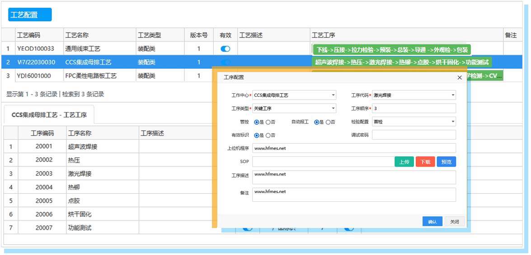531x255 pixels.
Task: Focus the 工序描述 text area in dialog
Action: (x=354, y=178)
